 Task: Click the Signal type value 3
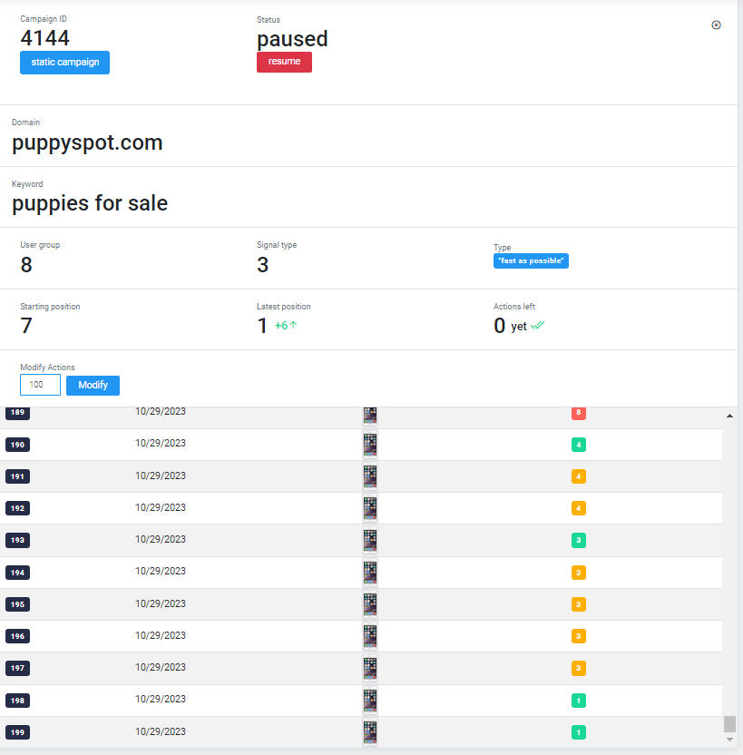[263, 265]
